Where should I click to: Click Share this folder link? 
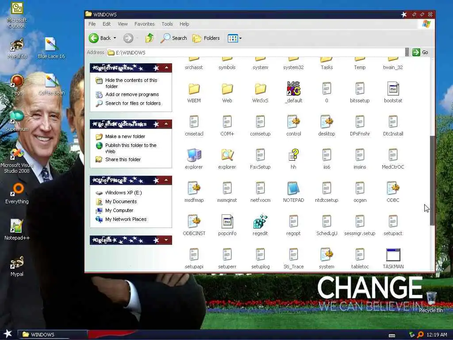point(123,159)
